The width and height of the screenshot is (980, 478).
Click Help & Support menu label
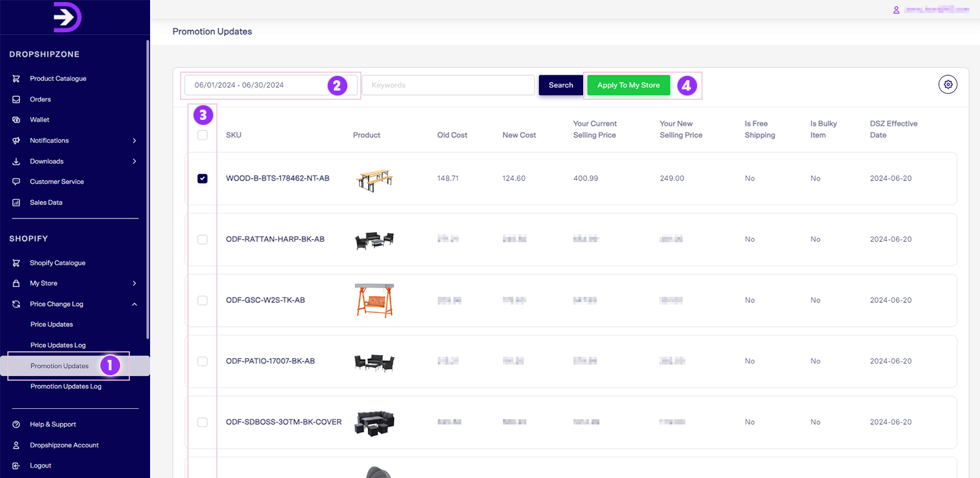click(x=53, y=424)
